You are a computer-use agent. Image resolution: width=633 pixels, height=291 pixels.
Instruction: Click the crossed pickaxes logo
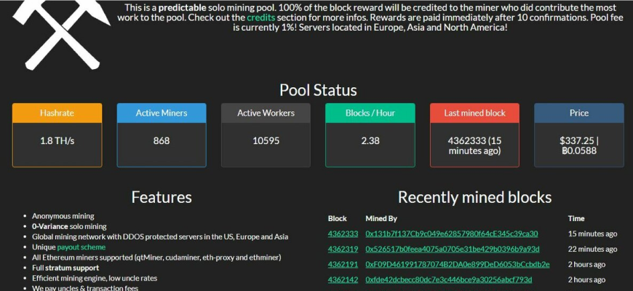coord(61,34)
